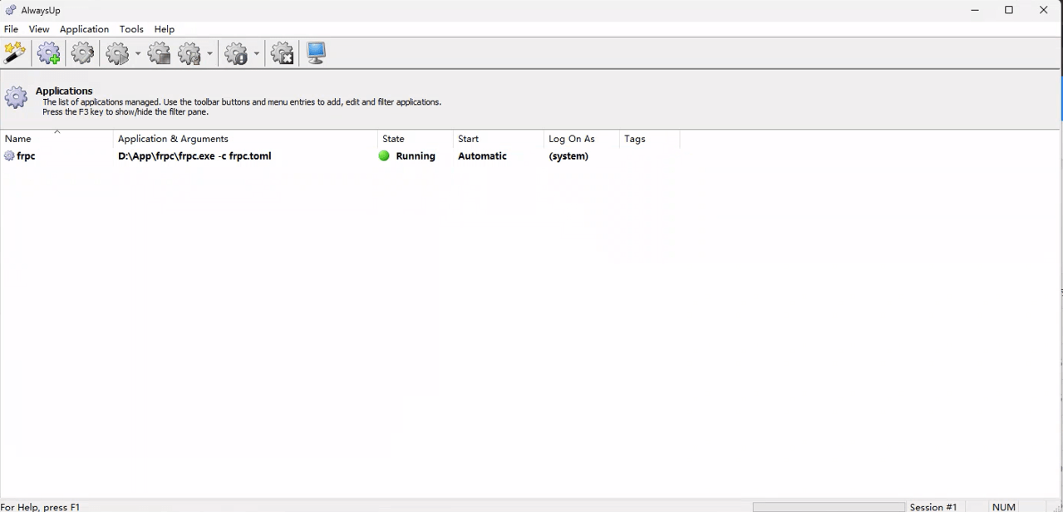Click the (system) log on cell
The height and width of the screenshot is (512, 1063).
tap(568, 156)
